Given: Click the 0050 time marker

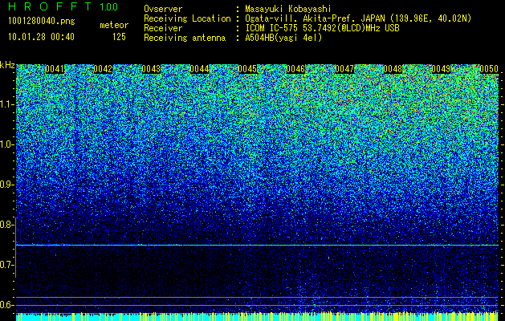Looking at the screenshot, I should (x=489, y=69).
